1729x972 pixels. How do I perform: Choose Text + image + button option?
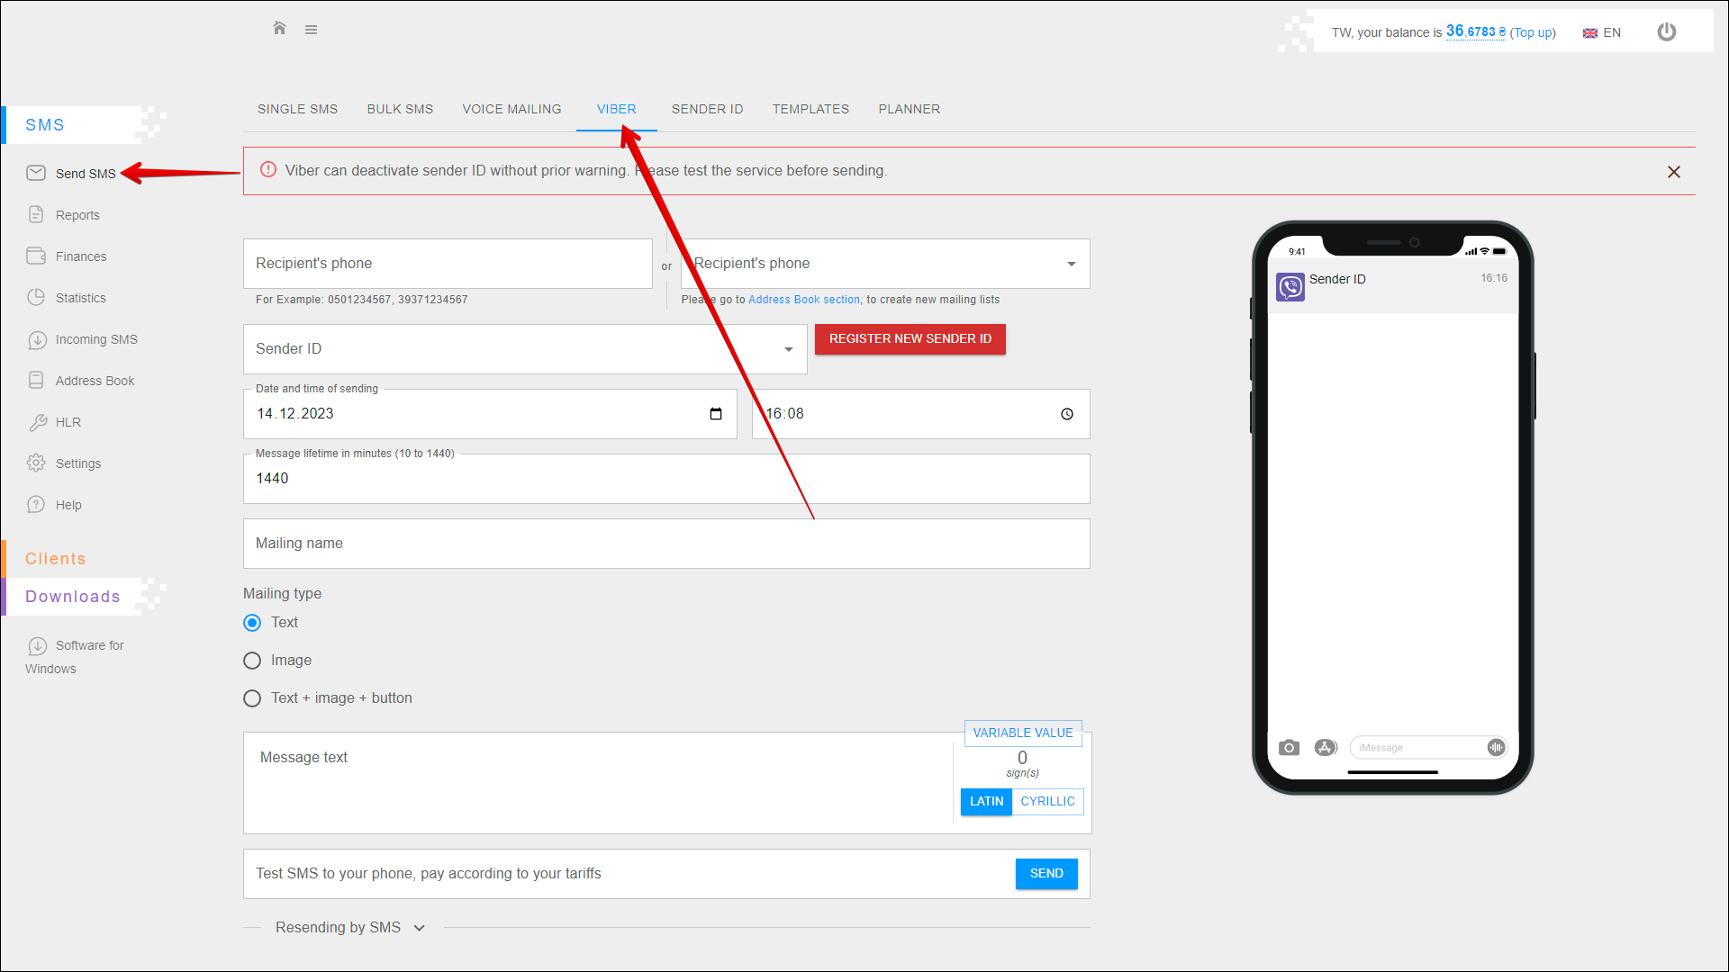[x=252, y=698]
